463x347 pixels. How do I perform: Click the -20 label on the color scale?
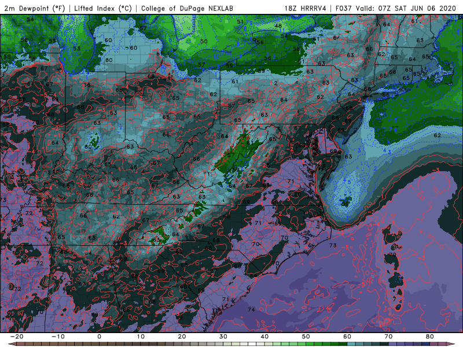[17, 337]
